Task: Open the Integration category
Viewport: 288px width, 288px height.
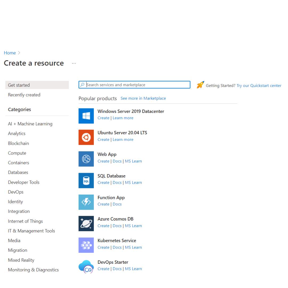Action: [19, 211]
